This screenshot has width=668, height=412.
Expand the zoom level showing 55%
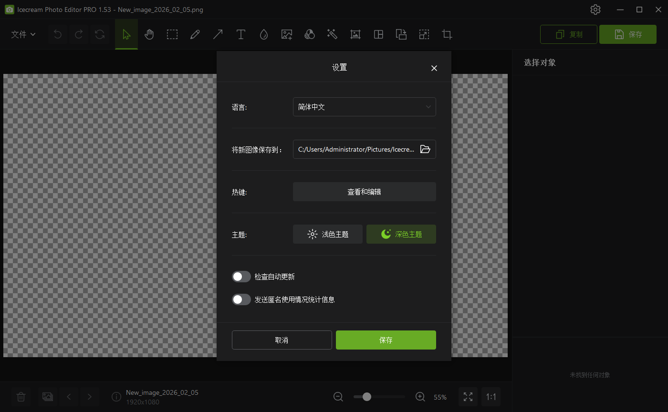pyautogui.click(x=440, y=396)
